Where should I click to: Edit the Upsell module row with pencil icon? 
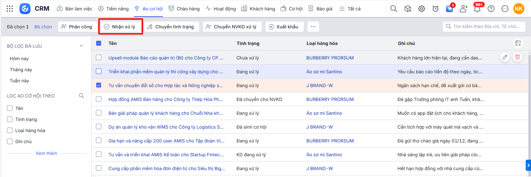click(505, 57)
